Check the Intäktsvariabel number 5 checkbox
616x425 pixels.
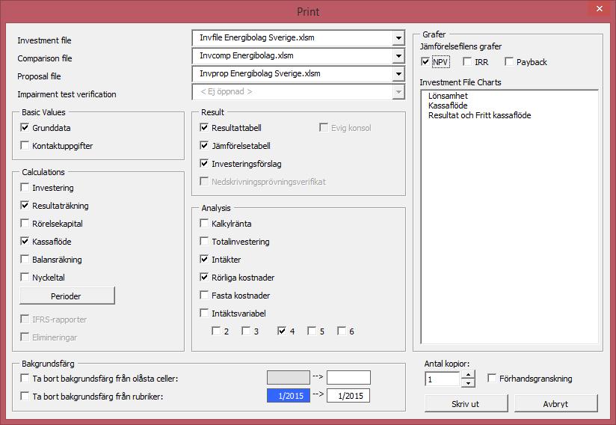point(312,331)
